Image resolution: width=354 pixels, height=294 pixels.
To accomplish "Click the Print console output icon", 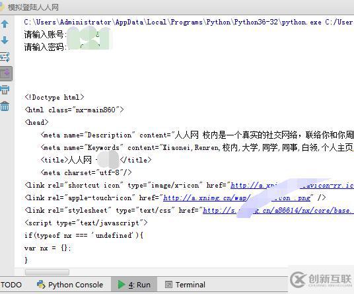I will pos(5,90).
